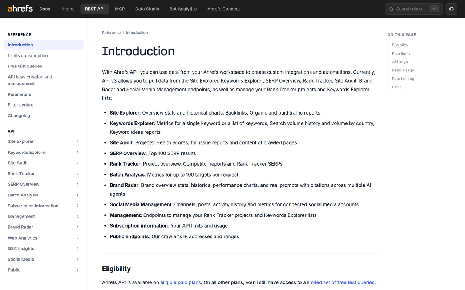This screenshot has width=465, height=290.
Task: Jump to Basic usage section
Action: 403,70
